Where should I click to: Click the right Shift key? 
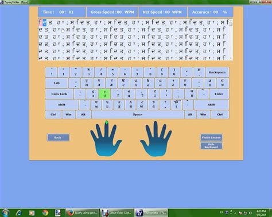point(211,105)
